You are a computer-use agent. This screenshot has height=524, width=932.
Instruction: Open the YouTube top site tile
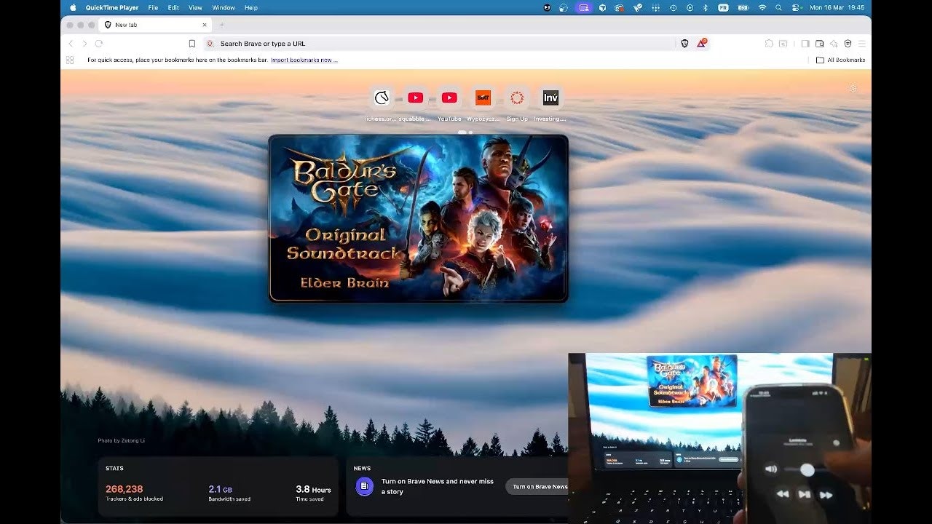click(449, 98)
